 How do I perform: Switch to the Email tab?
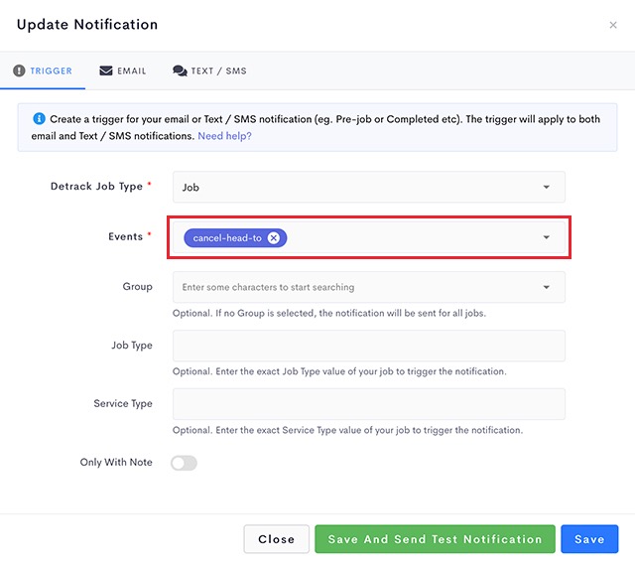123,71
